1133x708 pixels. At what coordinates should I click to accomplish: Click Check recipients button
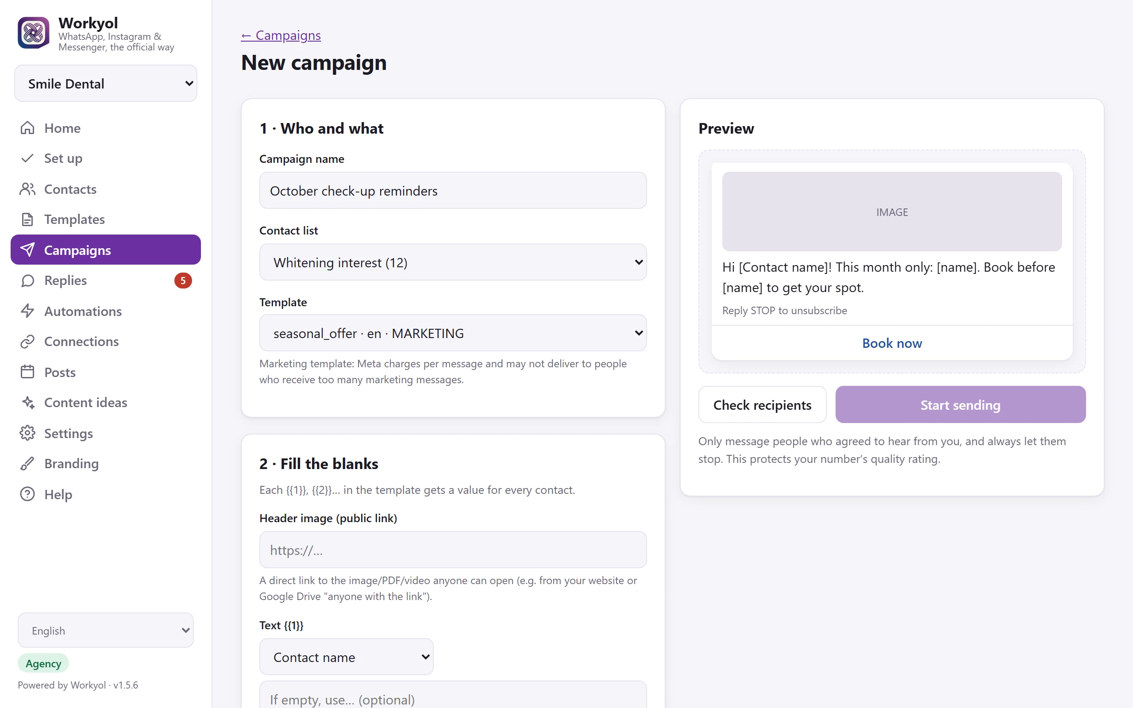tap(762, 404)
